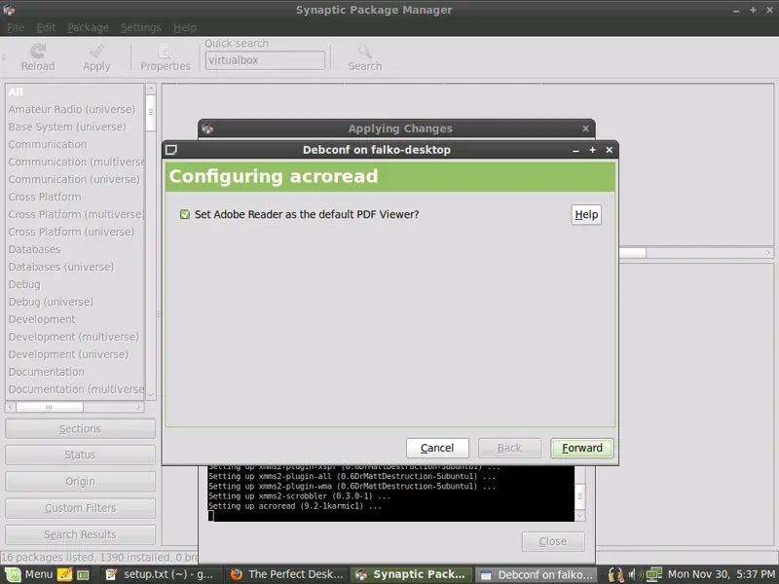This screenshot has height=584, width=779.
Task: Select the Cross Platform section
Action: pyautogui.click(x=75, y=197)
